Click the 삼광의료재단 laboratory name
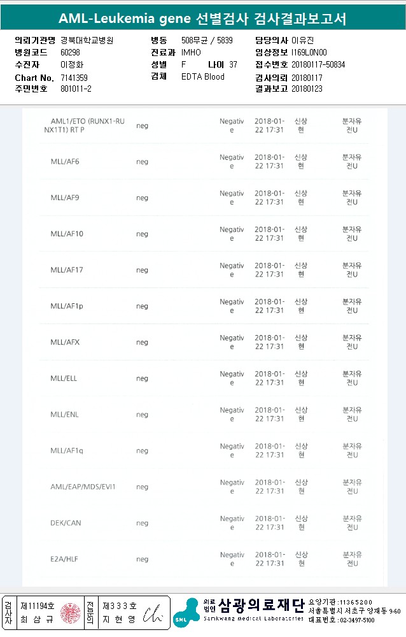406x637 pixels. point(261,604)
